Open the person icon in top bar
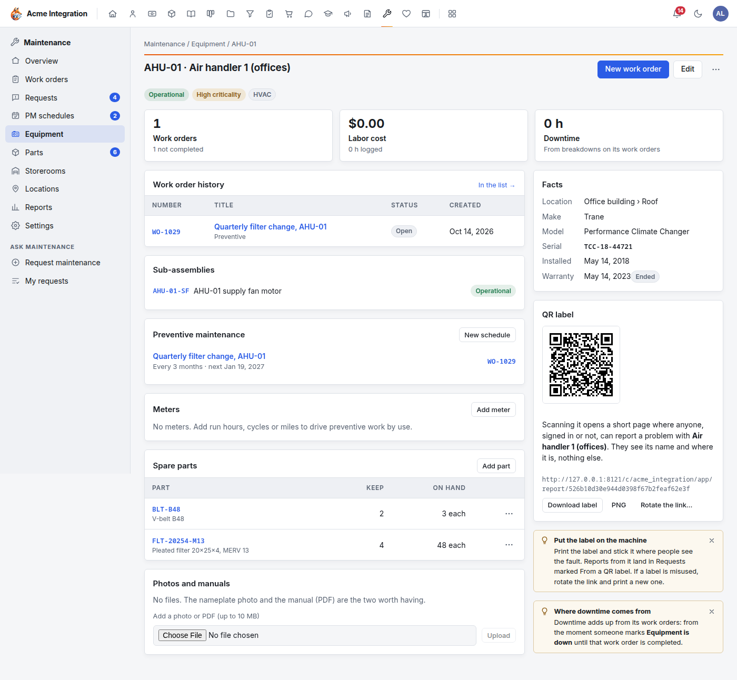This screenshot has width=737, height=680. (x=133, y=14)
